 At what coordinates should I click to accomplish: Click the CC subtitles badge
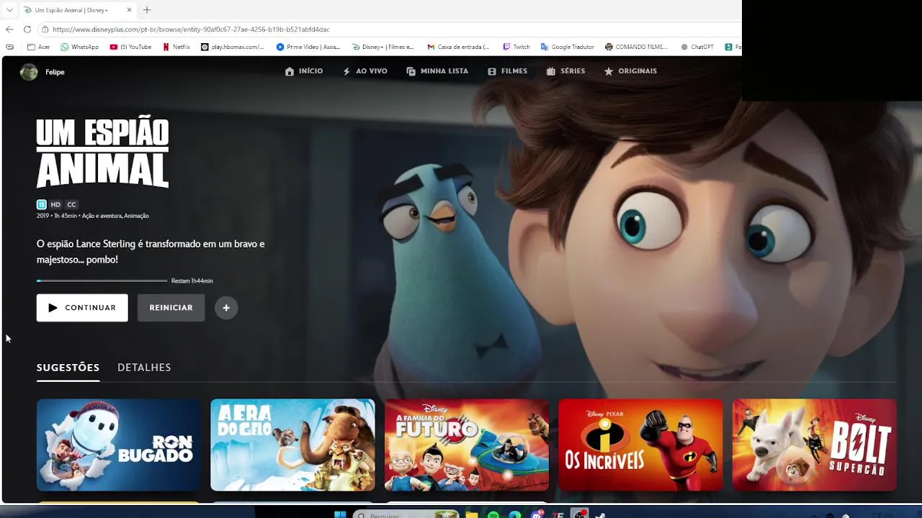click(71, 205)
